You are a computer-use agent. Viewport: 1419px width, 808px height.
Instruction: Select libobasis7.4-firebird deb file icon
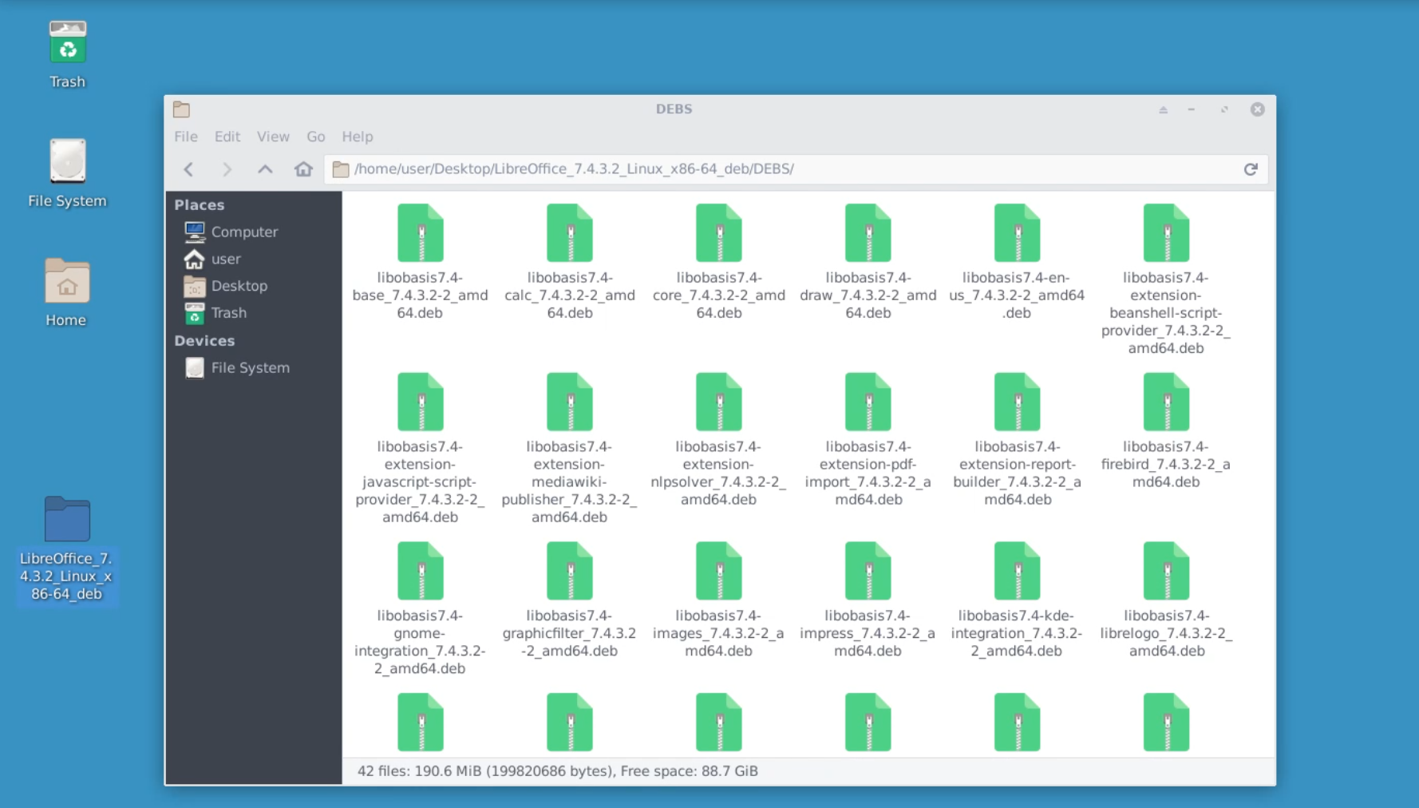(1167, 402)
